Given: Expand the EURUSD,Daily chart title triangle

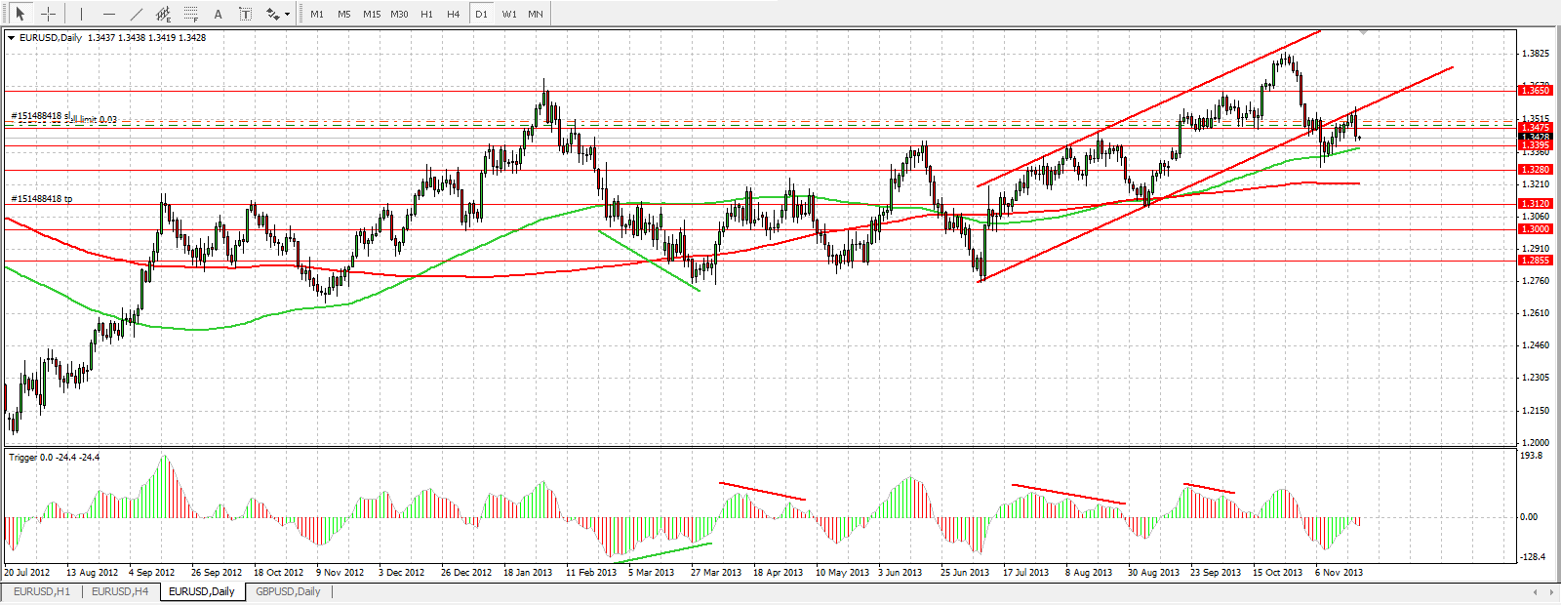Looking at the screenshot, I should coord(12,38).
